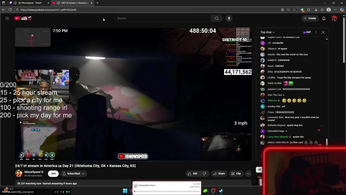
Task: Open YouTube notifications bell
Action: (x=324, y=18)
